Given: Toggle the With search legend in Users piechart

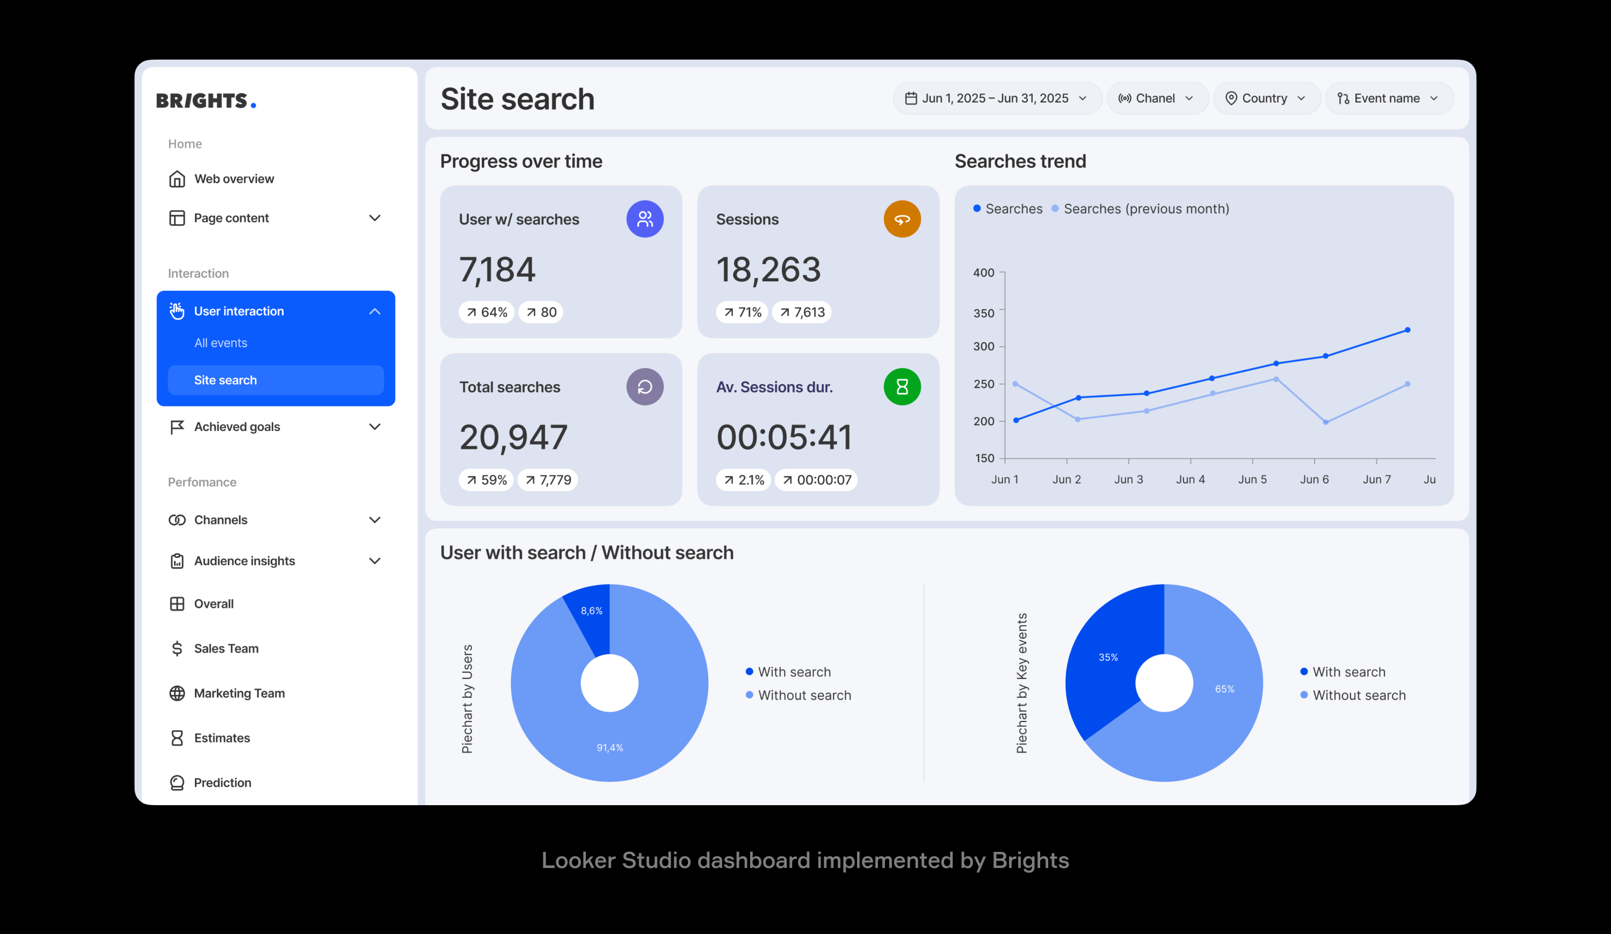Looking at the screenshot, I should pos(789,672).
